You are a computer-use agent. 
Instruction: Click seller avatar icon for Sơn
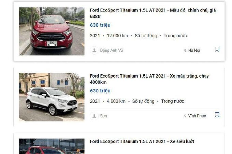[94, 116]
